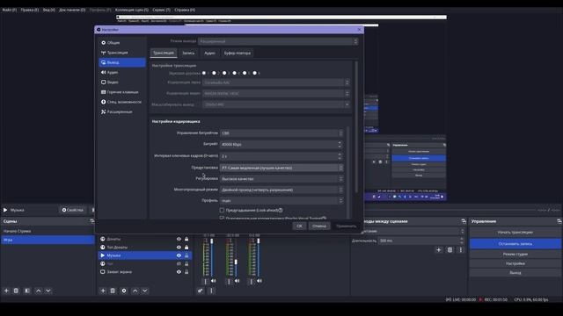
Task: Hide the Донаты source
Action: coord(179,239)
